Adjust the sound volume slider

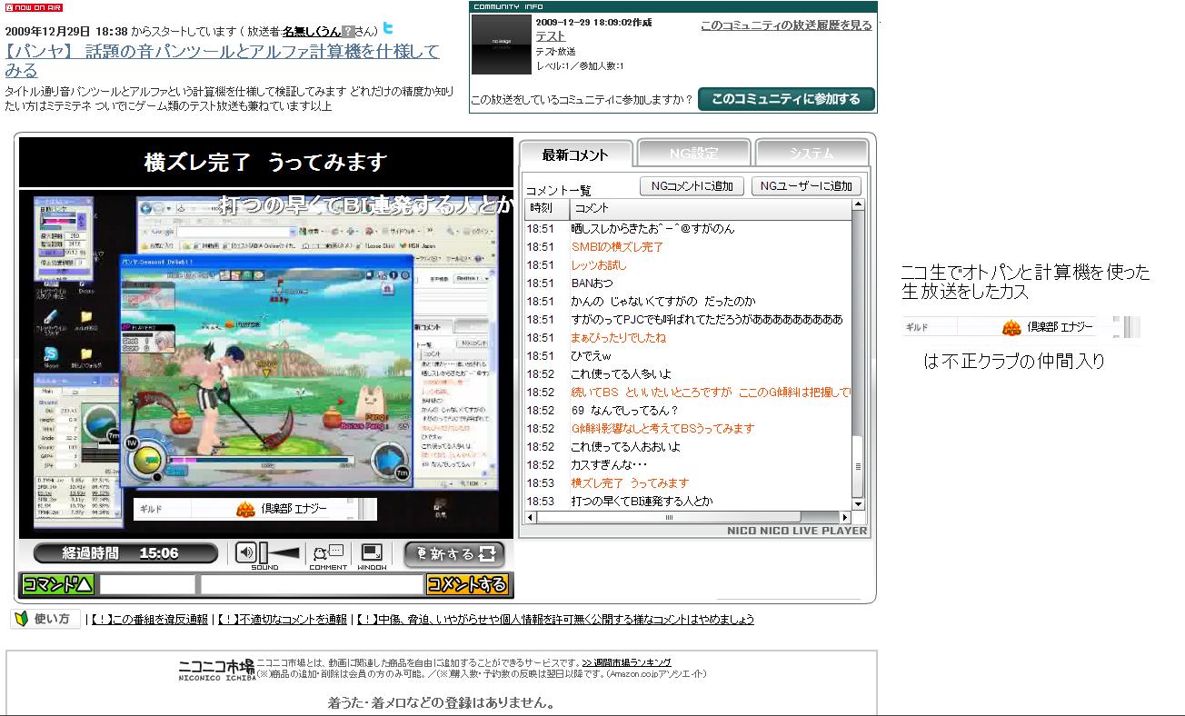pos(280,552)
